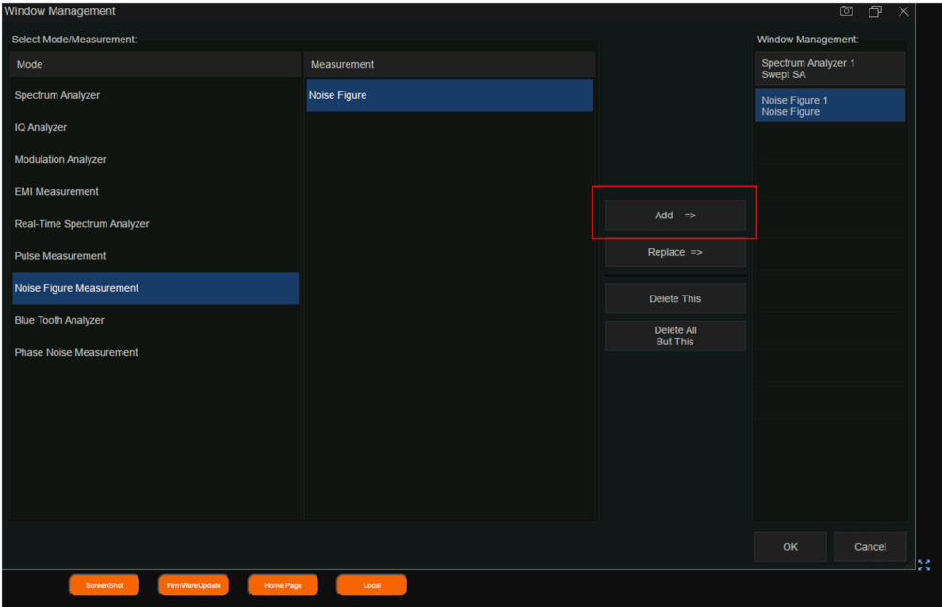
Task: Click the orange FirmWareUpdate button
Action: pos(193,585)
